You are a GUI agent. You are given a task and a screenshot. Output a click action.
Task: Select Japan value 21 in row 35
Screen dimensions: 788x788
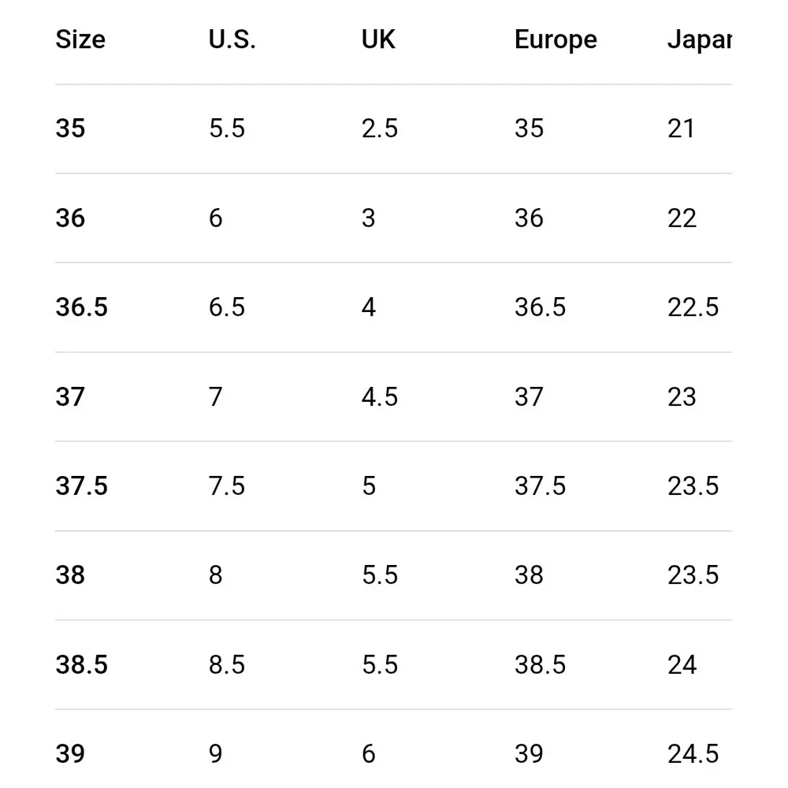(681, 128)
